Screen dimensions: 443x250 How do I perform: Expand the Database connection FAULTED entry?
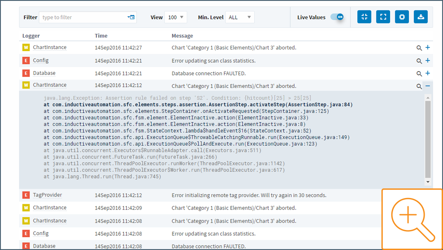pyautogui.click(x=428, y=73)
